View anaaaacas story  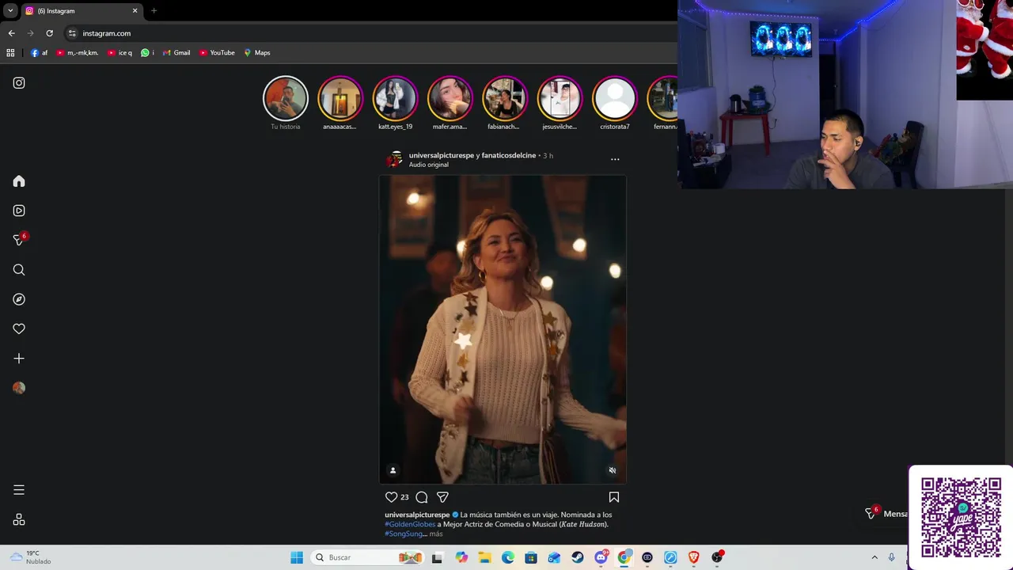coord(340,98)
